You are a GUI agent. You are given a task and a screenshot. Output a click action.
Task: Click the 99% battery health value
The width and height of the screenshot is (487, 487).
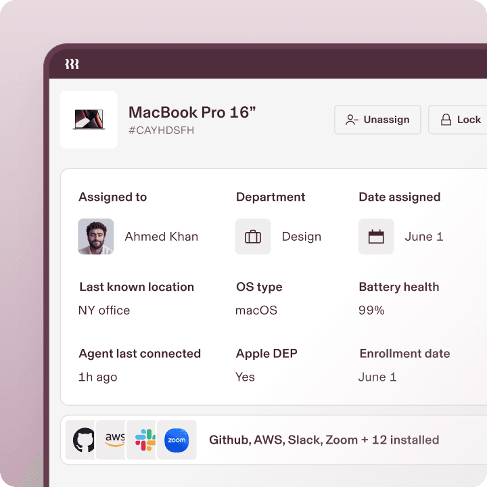click(371, 310)
